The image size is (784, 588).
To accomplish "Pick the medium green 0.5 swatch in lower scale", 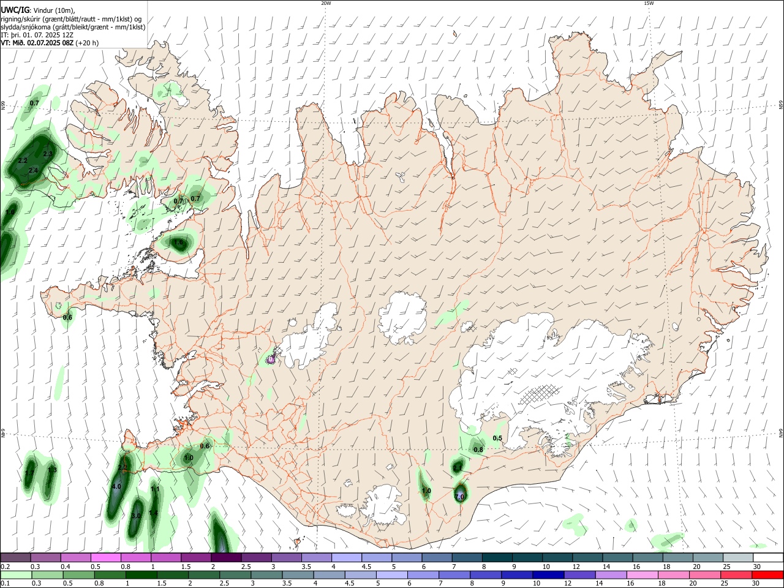I will [x=78, y=575].
